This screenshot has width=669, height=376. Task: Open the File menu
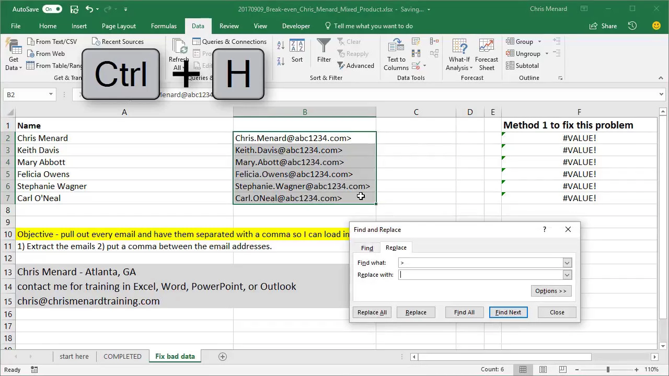tap(16, 26)
